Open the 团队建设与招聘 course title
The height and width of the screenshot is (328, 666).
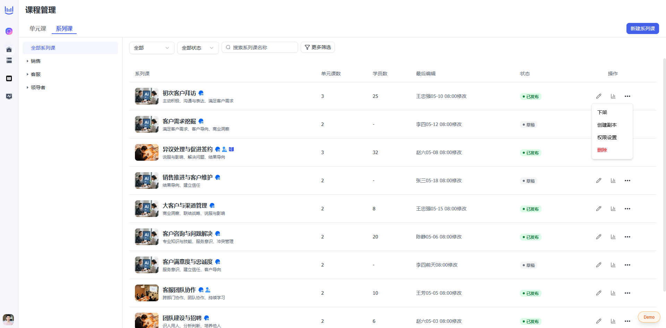[x=182, y=318]
